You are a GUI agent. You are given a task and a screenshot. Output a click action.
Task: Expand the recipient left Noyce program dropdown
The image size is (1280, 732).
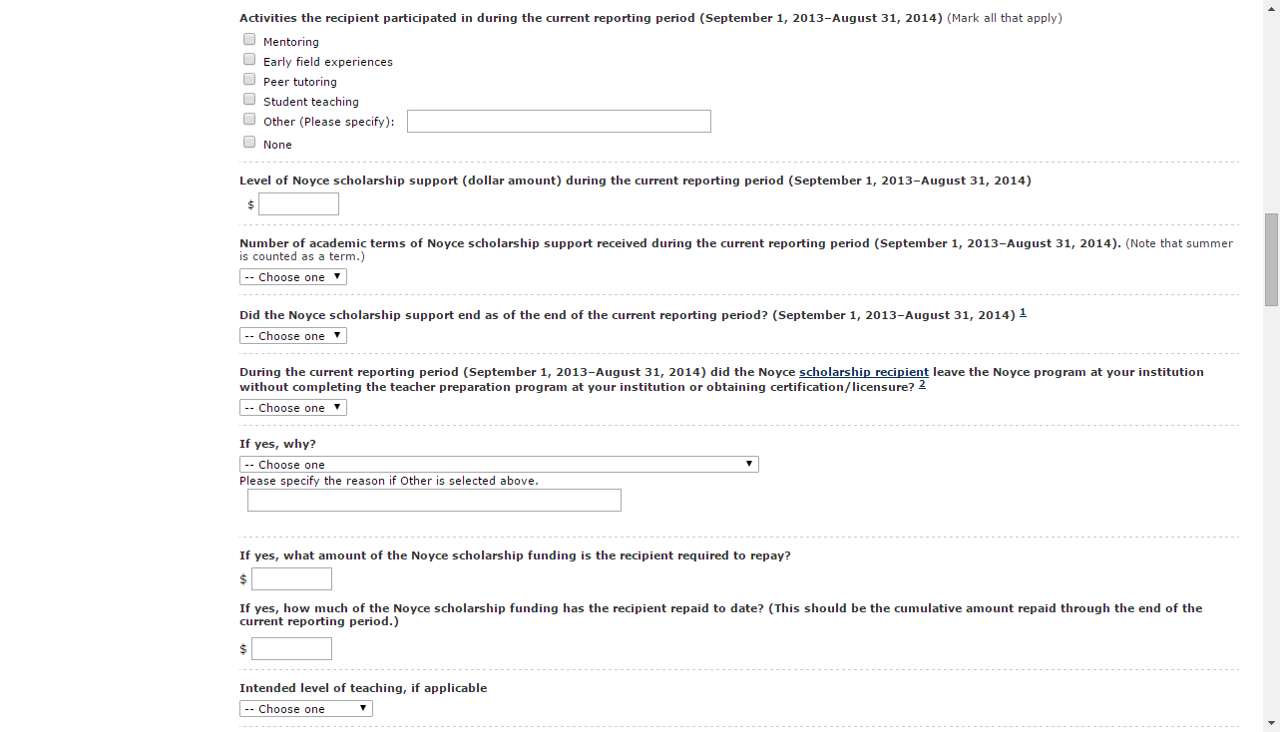[293, 408]
